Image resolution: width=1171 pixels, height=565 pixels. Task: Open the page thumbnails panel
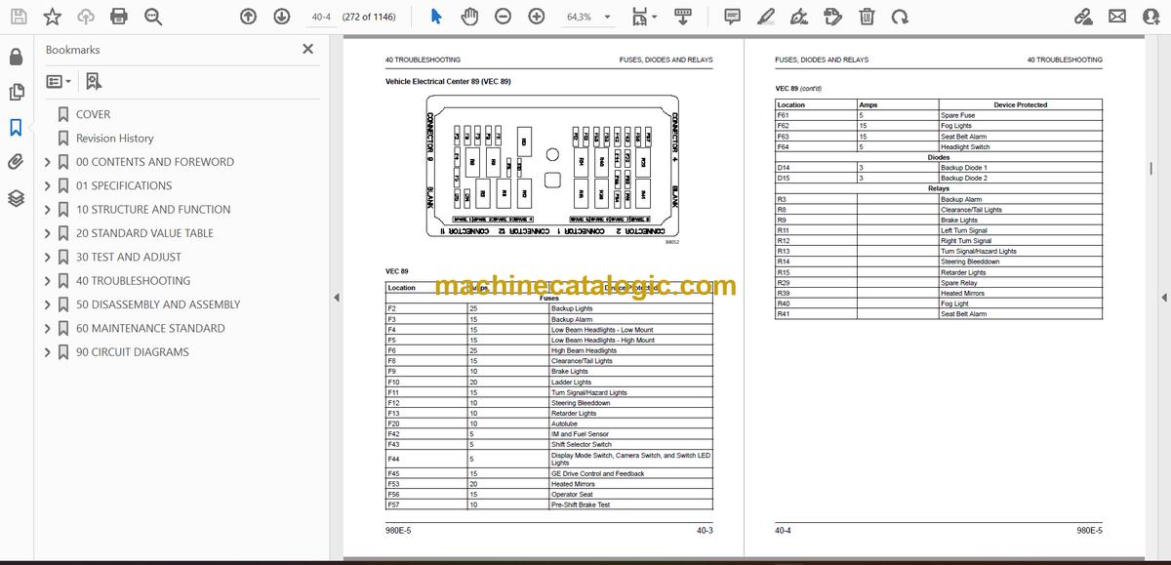click(x=16, y=92)
